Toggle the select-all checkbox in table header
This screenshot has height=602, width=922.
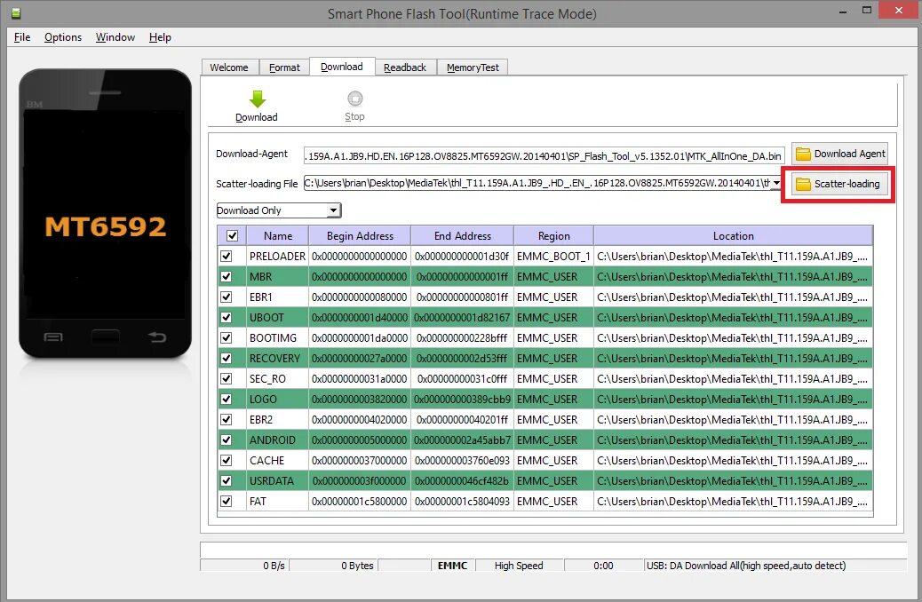click(232, 236)
